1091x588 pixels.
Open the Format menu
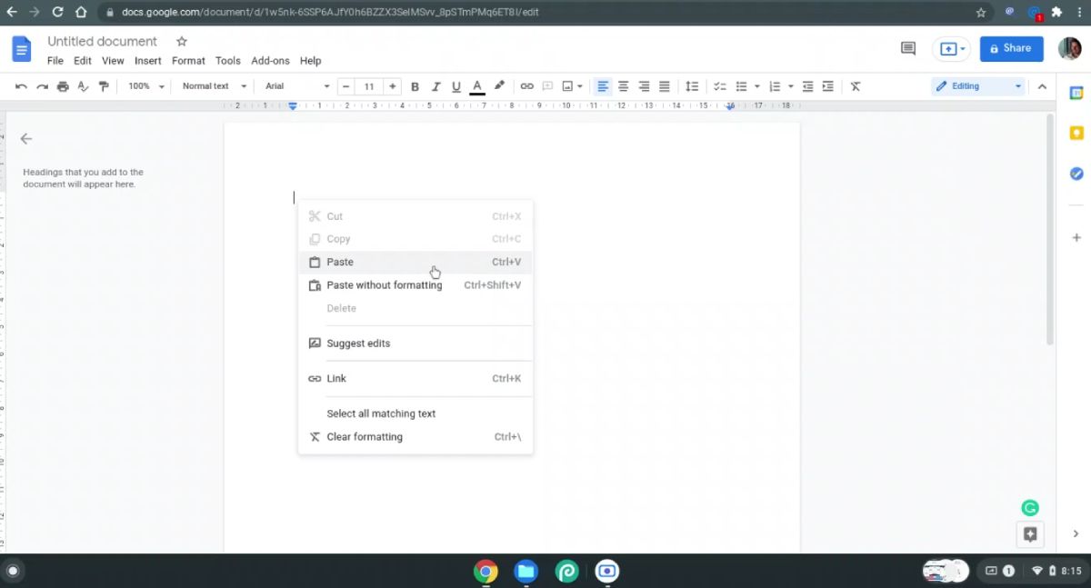tap(187, 60)
